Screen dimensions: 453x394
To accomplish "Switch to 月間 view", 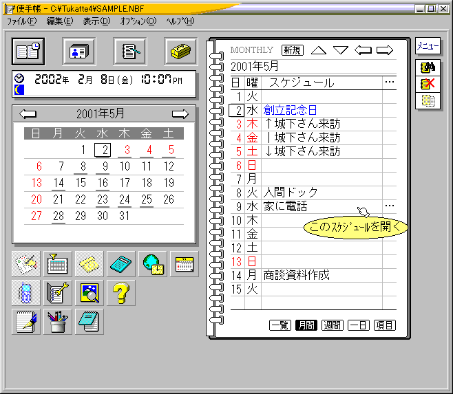I will (x=306, y=325).
